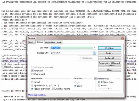Click 'AS EVALUATION_EXPRESSION' text in editor top line
The width and height of the screenshot is (139, 101).
point(17,2)
